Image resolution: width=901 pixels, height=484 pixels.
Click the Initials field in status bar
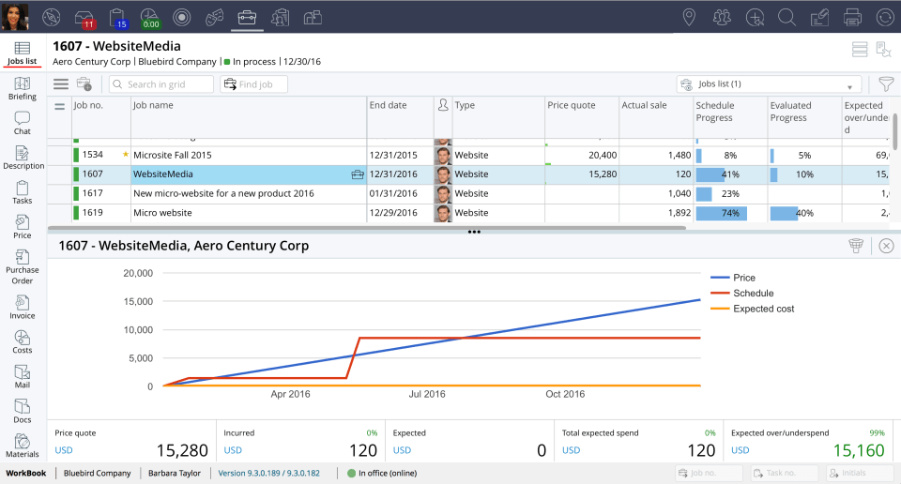(860, 473)
